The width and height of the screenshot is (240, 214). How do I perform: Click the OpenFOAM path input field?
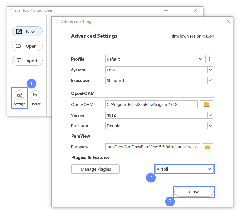point(151,104)
